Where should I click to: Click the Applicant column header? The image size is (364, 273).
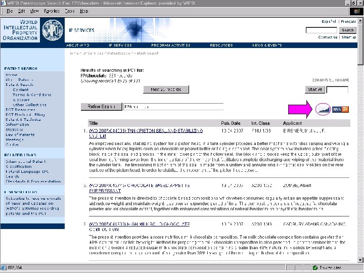[x=292, y=123]
